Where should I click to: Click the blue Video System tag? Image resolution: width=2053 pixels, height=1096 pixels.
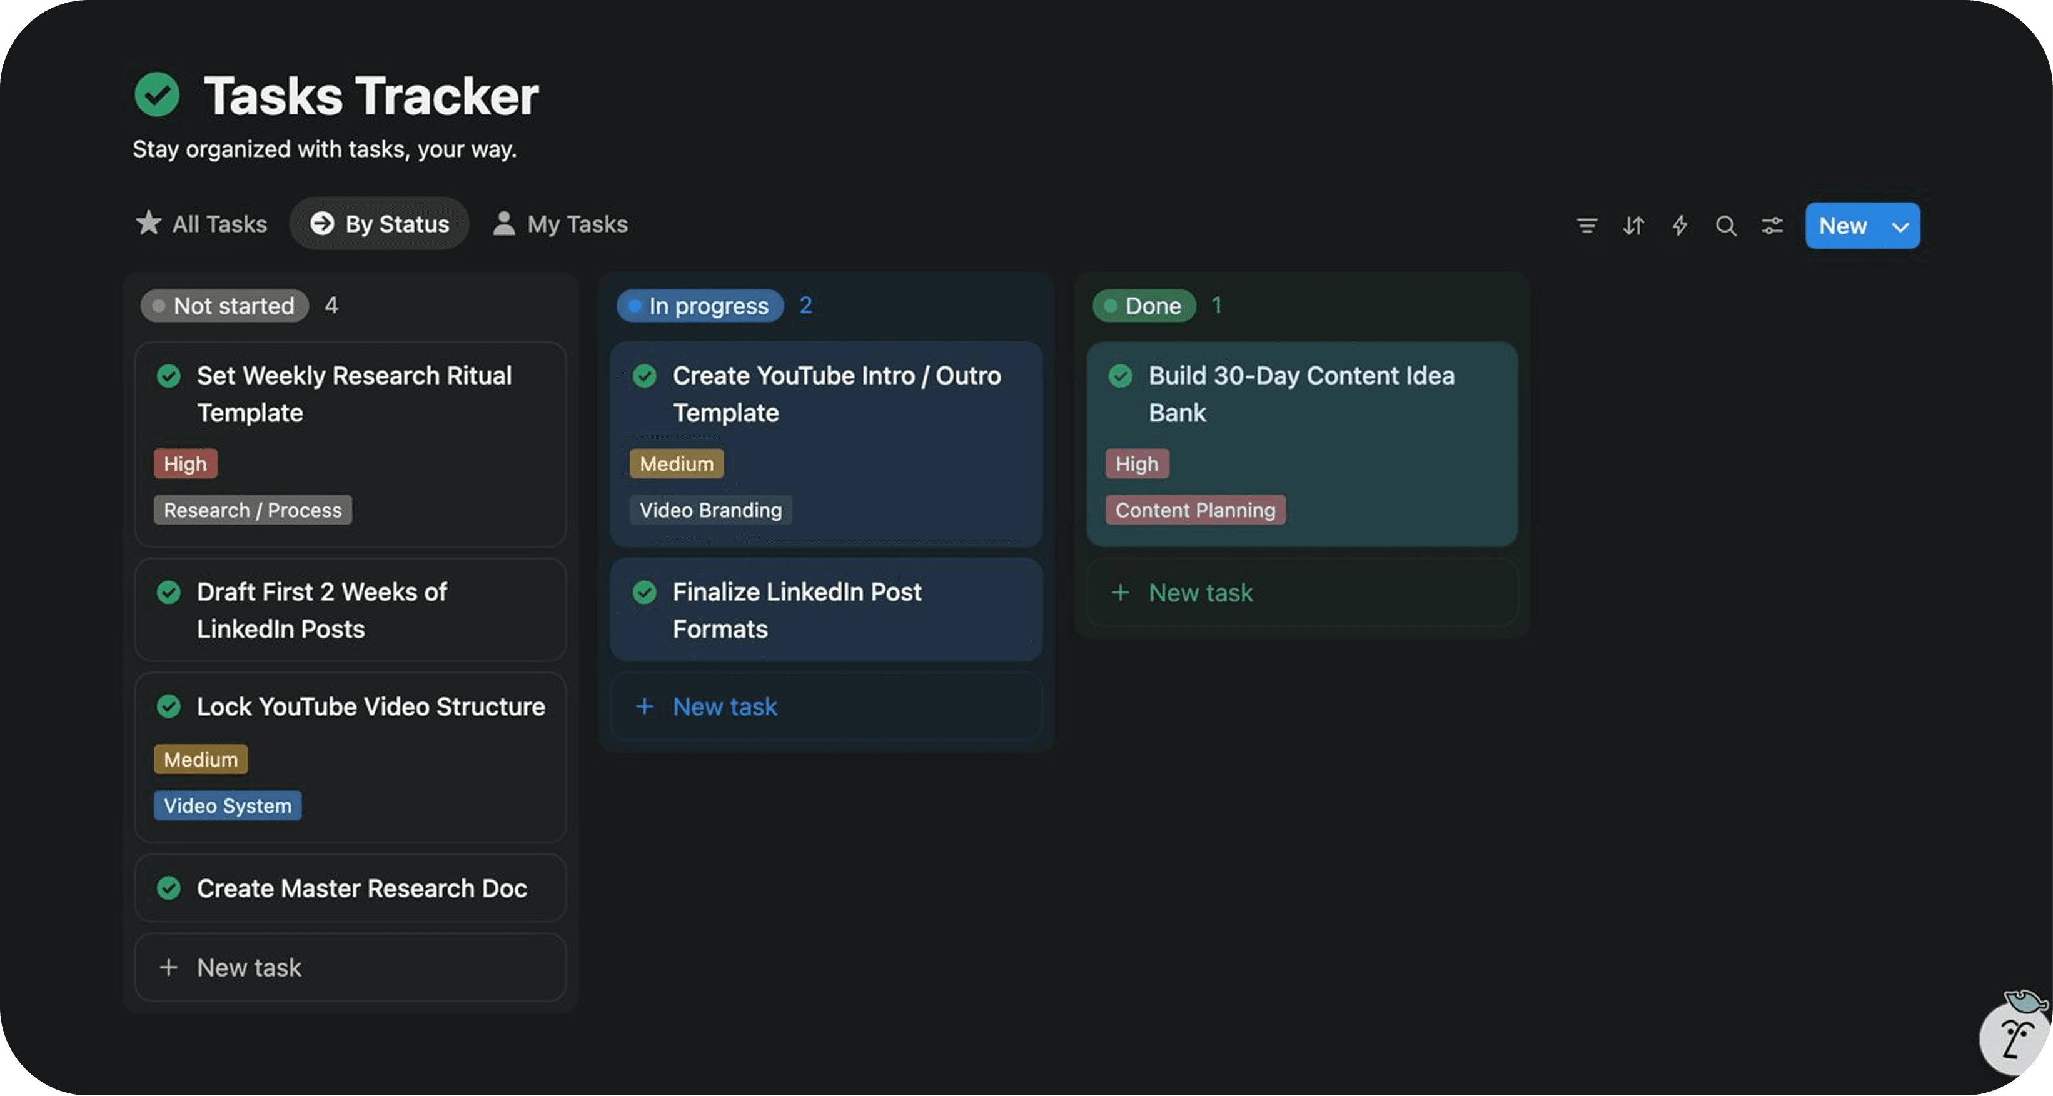pyautogui.click(x=227, y=805)
